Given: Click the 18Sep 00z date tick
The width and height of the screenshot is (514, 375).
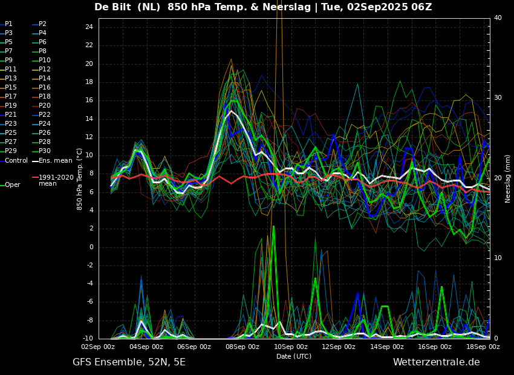Looking at the screenshot, I should (x=483, y=347).
